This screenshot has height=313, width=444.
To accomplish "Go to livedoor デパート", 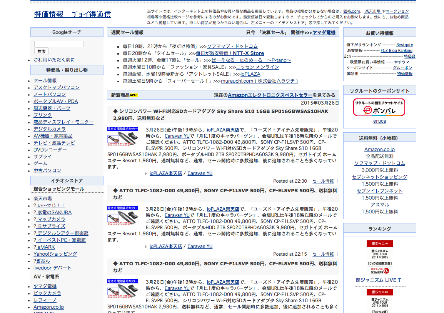I will (52, 268).
